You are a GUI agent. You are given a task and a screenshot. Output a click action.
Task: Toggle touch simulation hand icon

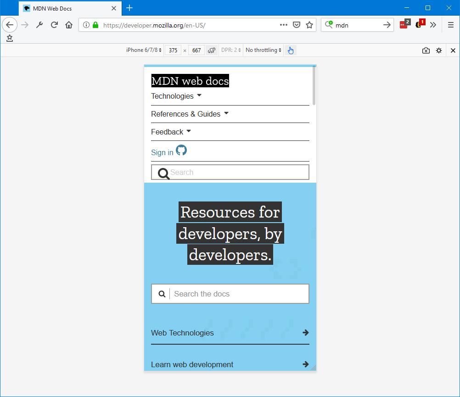click(x=291, y=50)
